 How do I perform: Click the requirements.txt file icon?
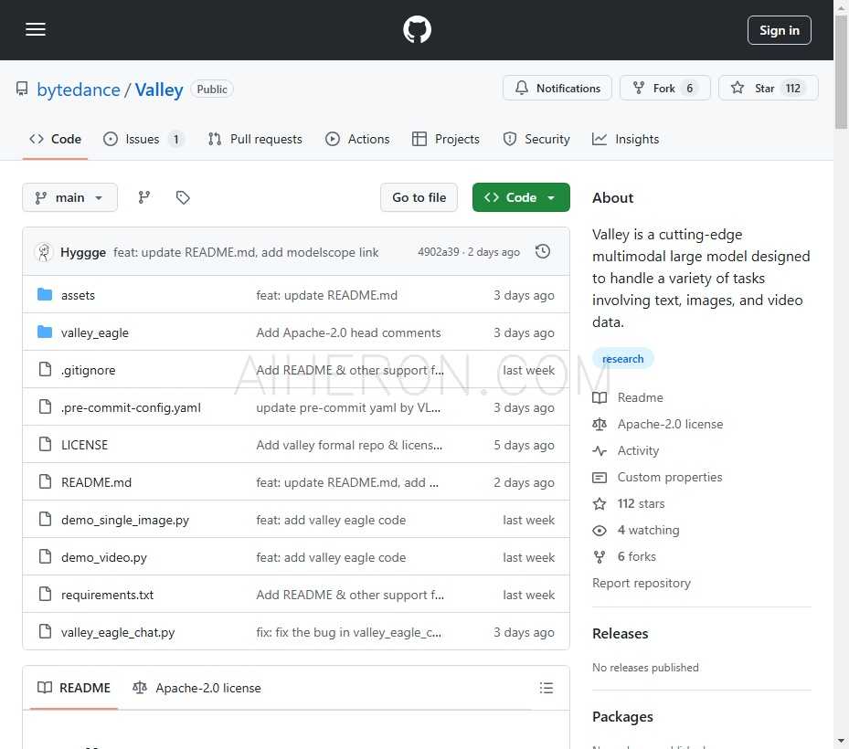click(x=46, y=595)
